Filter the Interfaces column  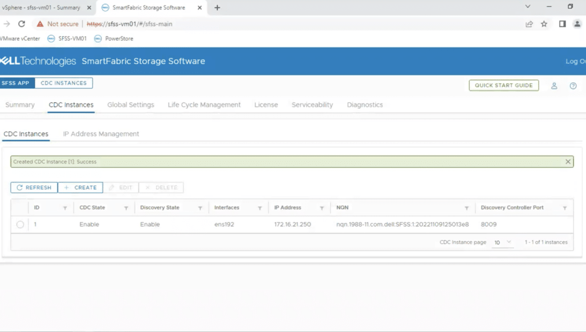pos(260,208)
